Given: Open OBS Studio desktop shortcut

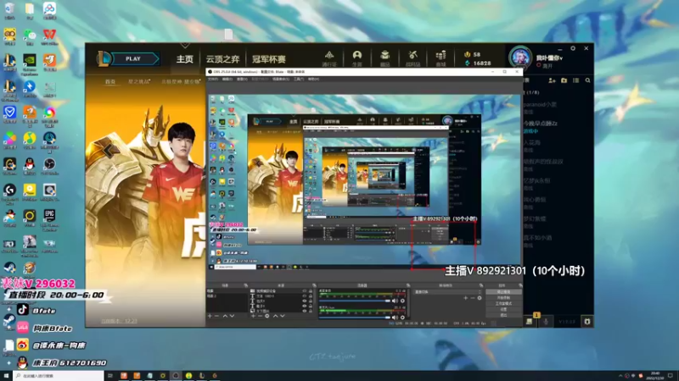Looking at the screenshot, I should (x=49, y=166).
